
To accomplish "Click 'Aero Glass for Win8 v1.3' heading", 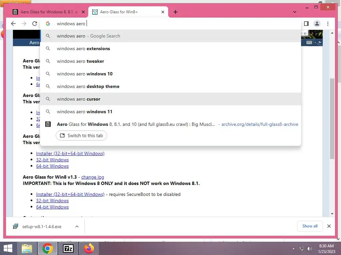I will 50,177.
